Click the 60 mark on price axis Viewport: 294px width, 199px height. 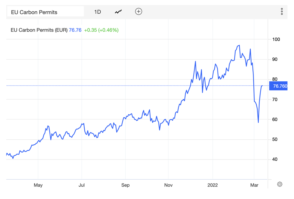click(x=275, y=119)
